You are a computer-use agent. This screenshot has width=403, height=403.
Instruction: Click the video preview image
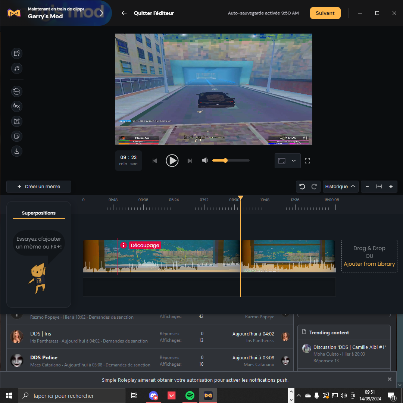(213, 89)
